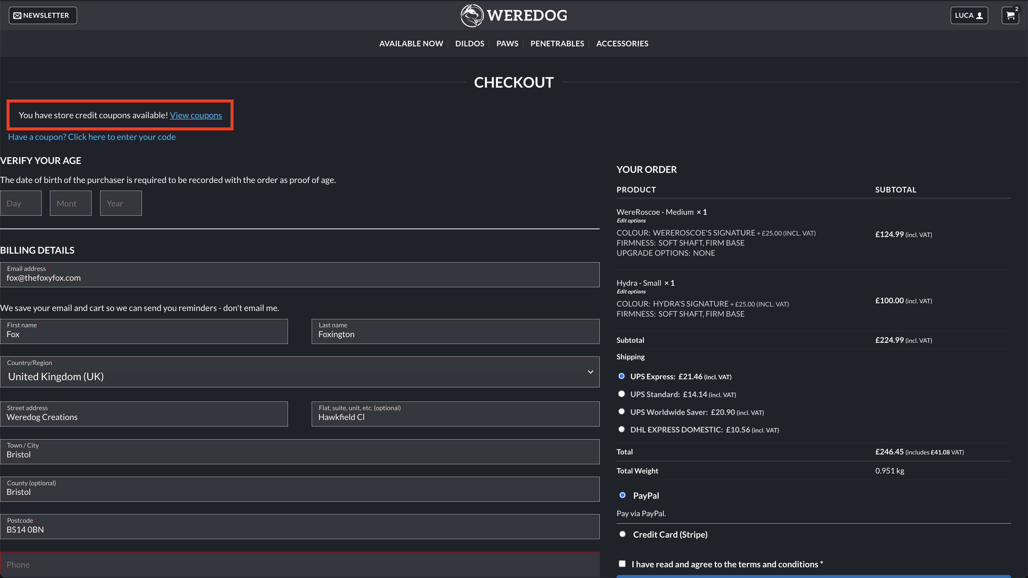Expand the Country/Region dropdown
The height and width of the screenshot is (578, 1028).
pyautogui.click(x=300, y=372)
